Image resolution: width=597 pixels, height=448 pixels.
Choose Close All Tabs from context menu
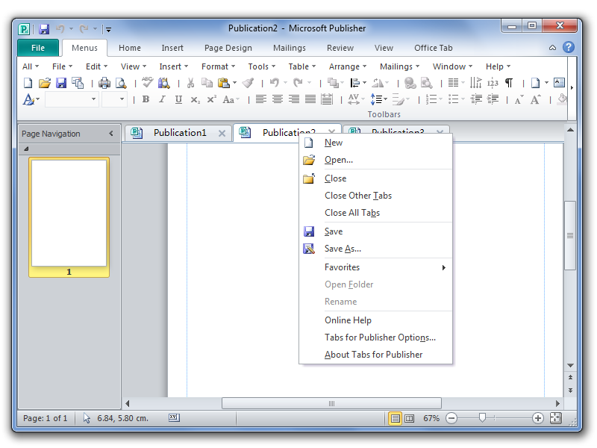pos(376,213)
